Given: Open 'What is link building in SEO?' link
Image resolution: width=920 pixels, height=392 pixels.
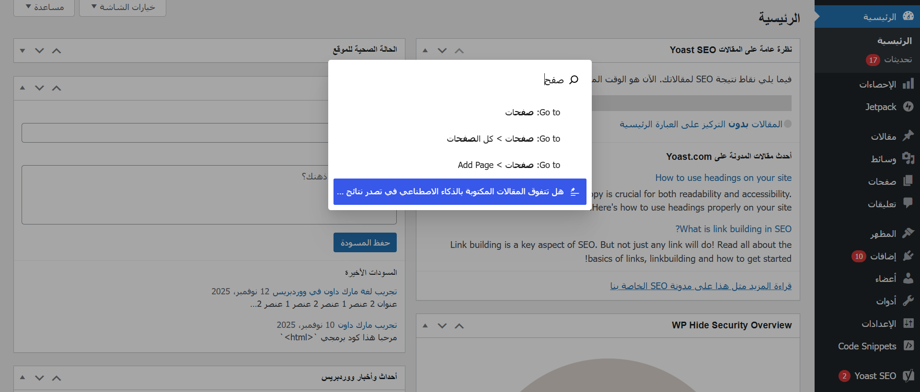Looking at the screenshot, I should tap(733, 229).
